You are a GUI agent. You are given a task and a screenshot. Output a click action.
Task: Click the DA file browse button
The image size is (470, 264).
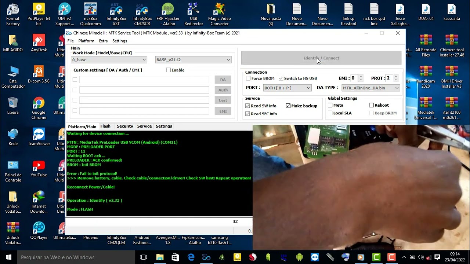tap(223, 80)
